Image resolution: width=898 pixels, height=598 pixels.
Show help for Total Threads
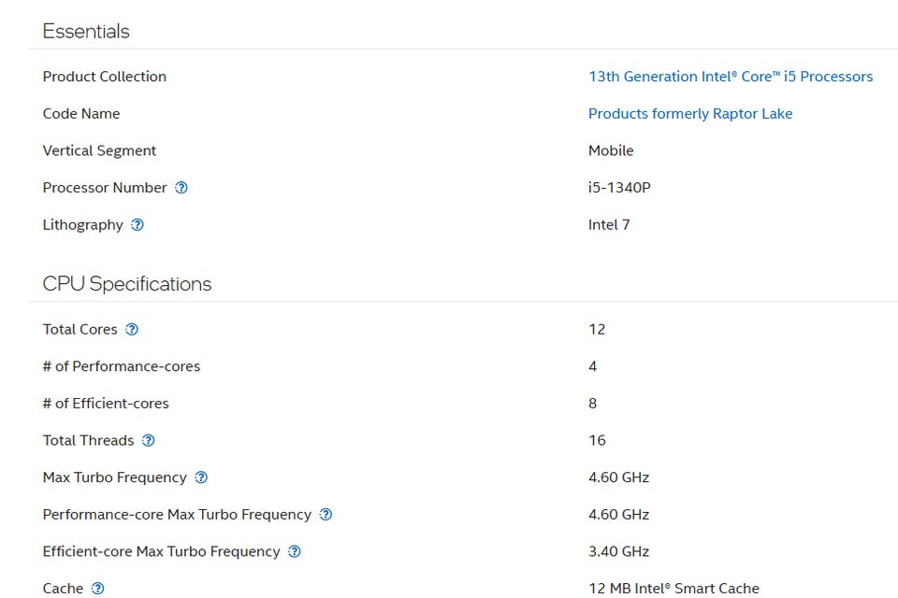(x=148, y=440)
